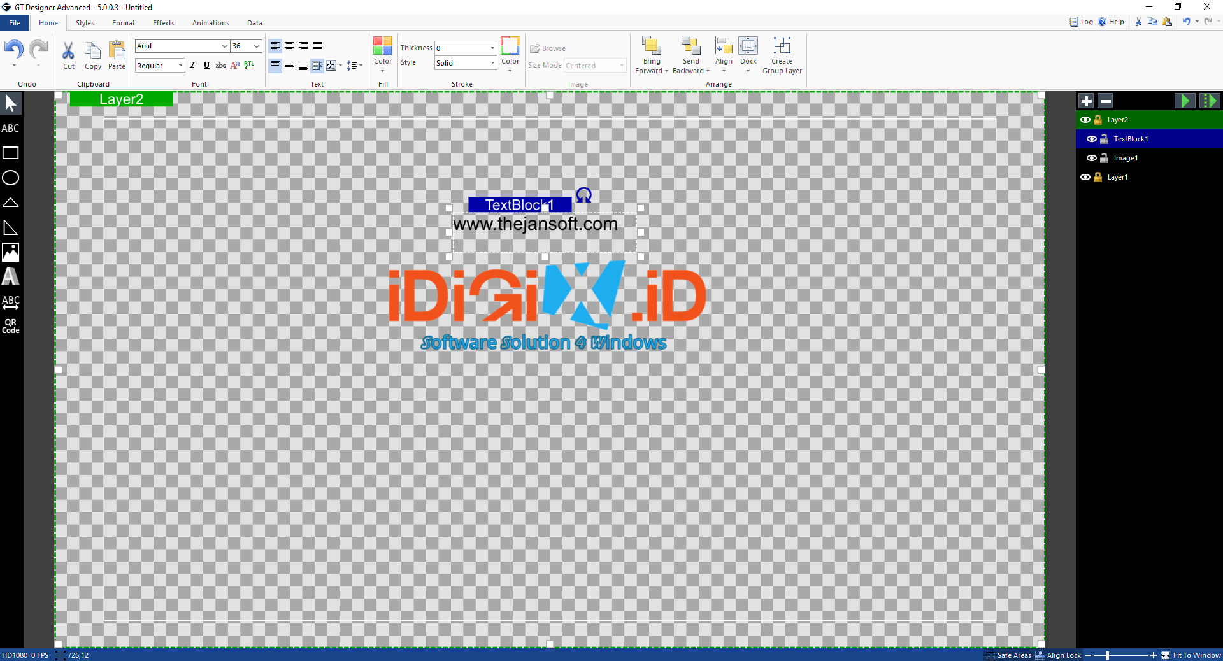Screen dimensions: 1223x661
Task: Choose the ellipse shape tool
Action: click(x=11, y=178)
